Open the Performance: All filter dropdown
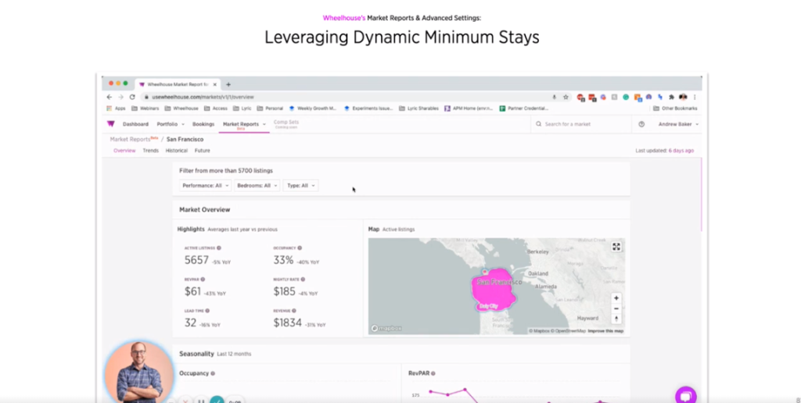Screen dimensions: 801x403 pos(206,186)
